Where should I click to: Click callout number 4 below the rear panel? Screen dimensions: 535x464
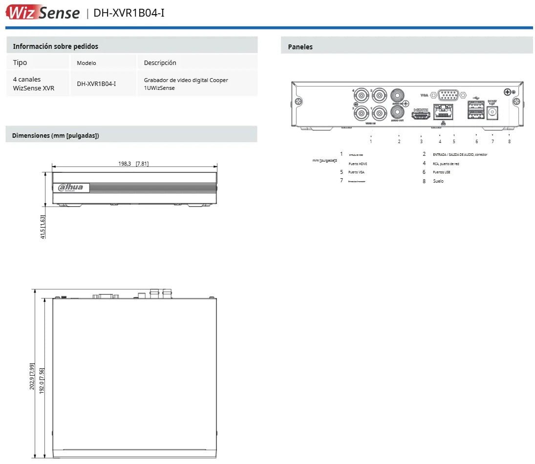440,141
